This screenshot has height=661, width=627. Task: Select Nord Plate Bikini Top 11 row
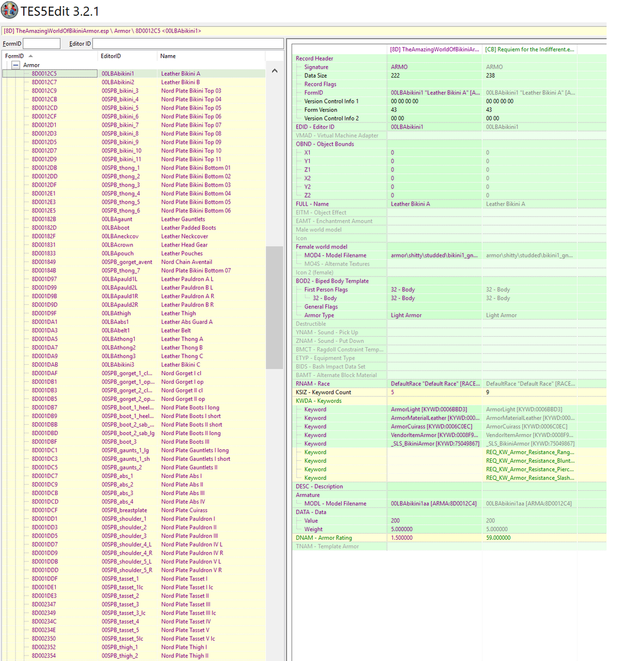coord(133,159)
